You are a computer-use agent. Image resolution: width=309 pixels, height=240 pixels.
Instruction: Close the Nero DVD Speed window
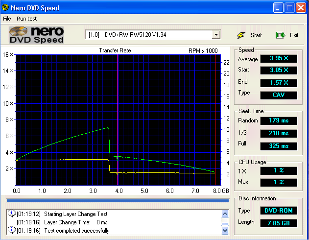pos(301,8)
